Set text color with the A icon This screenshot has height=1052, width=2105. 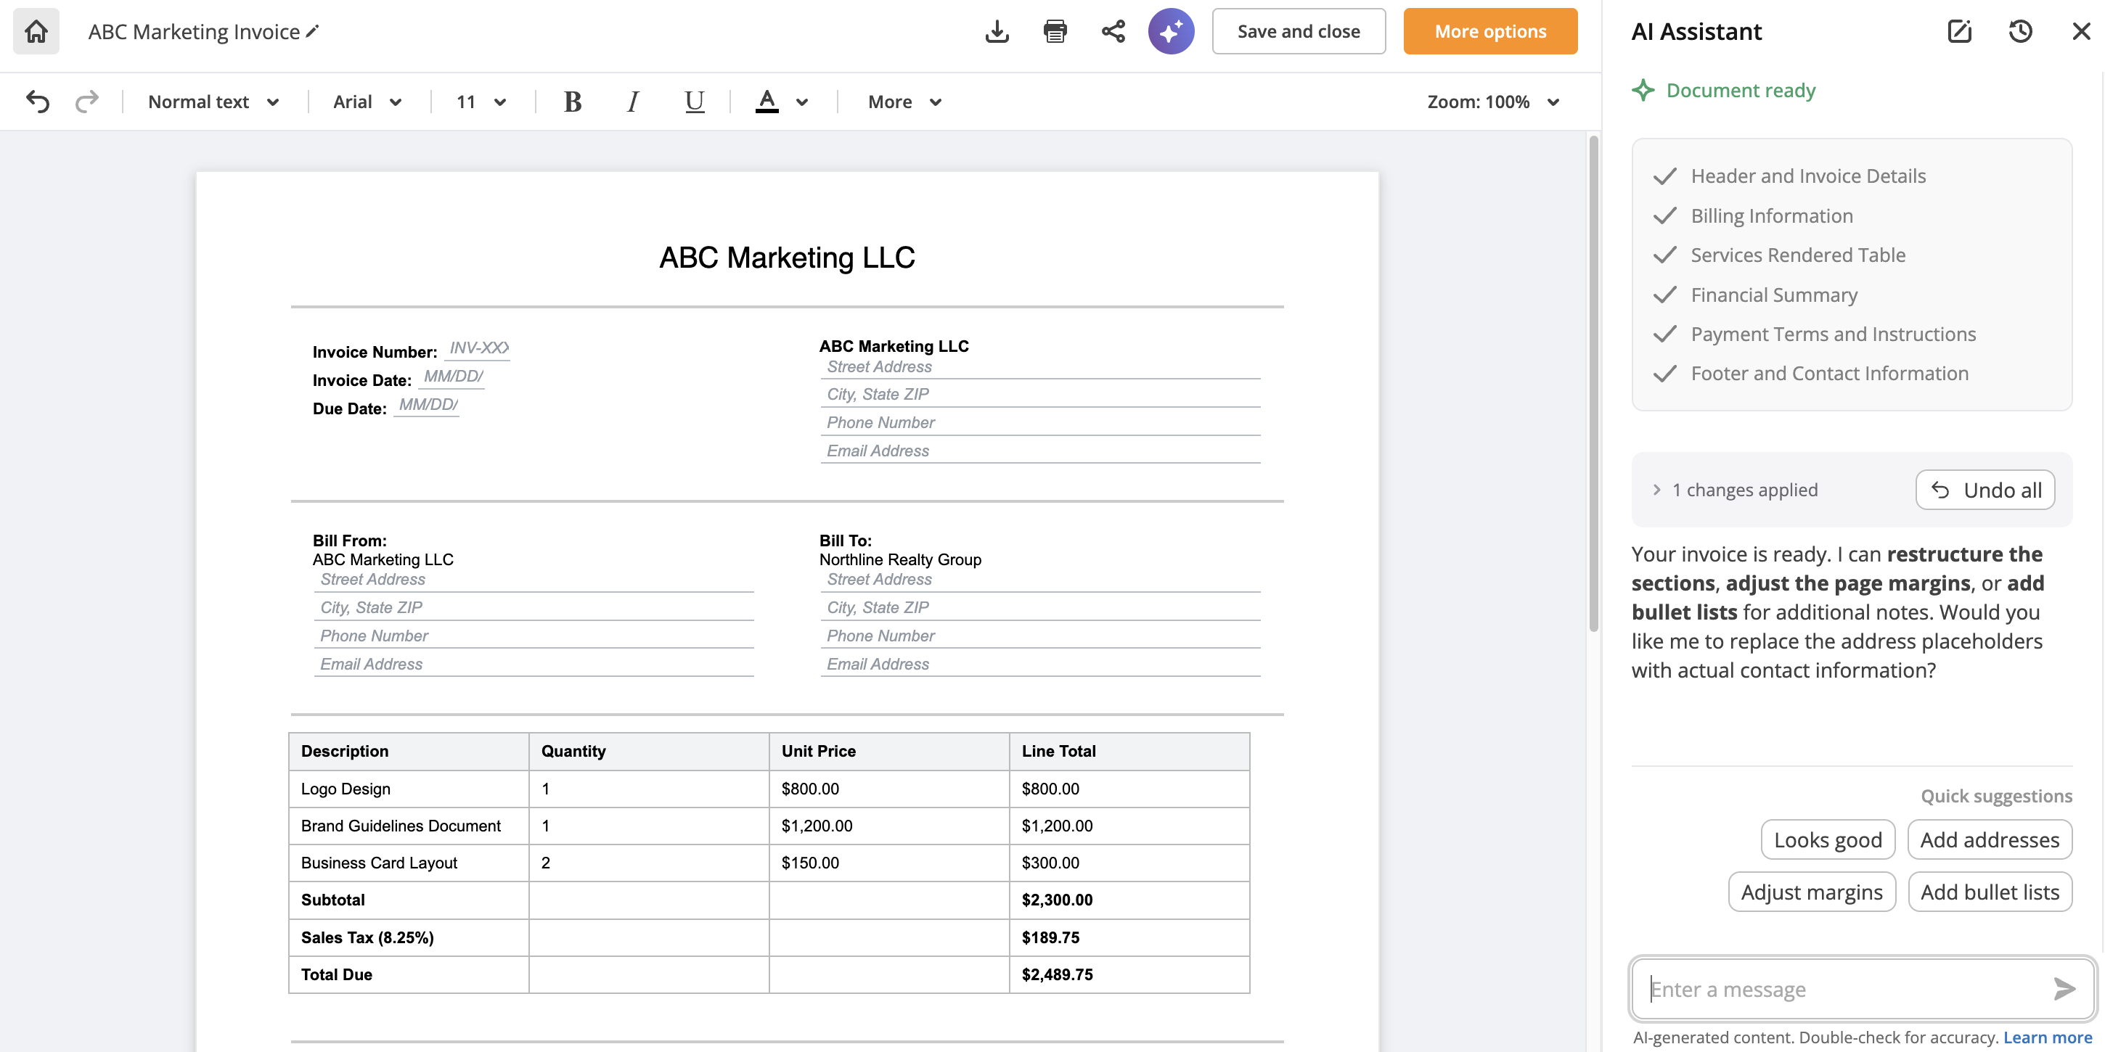(x=767, y=102)
